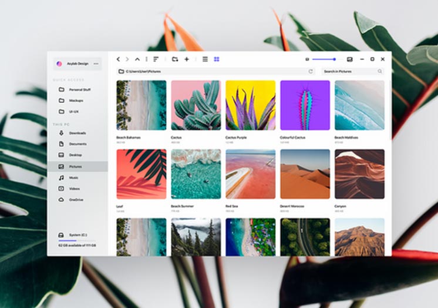
Task: Go back with the left arrow
Action: [118, 59]
